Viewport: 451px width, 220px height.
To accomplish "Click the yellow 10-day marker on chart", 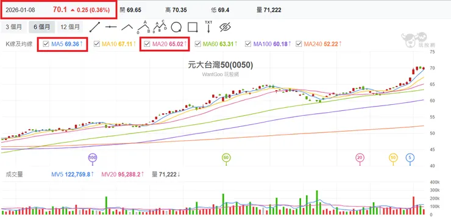I will tap(393, 158).
